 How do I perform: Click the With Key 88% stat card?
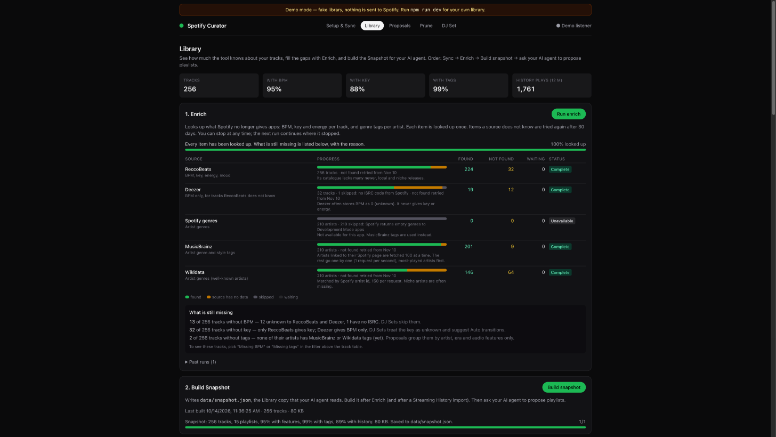click(x=385, y=85)
